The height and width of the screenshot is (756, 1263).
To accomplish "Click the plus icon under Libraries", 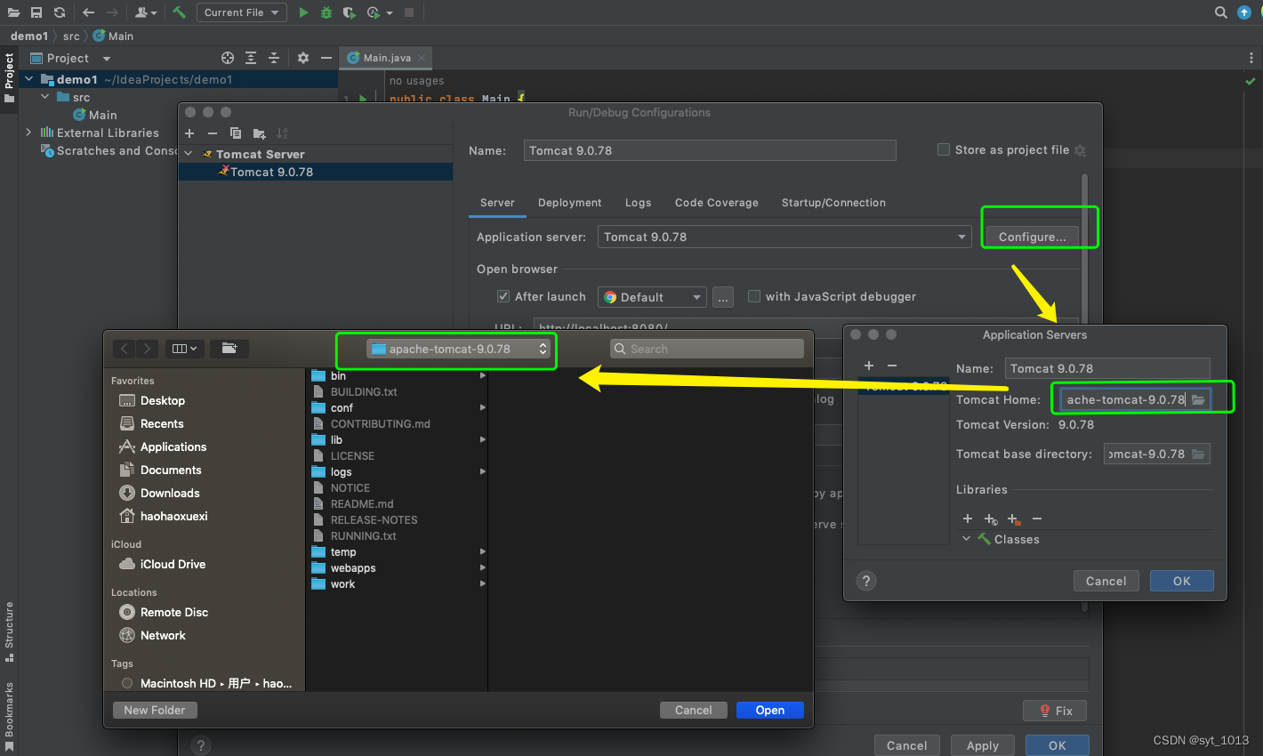I will coord(968,519).
